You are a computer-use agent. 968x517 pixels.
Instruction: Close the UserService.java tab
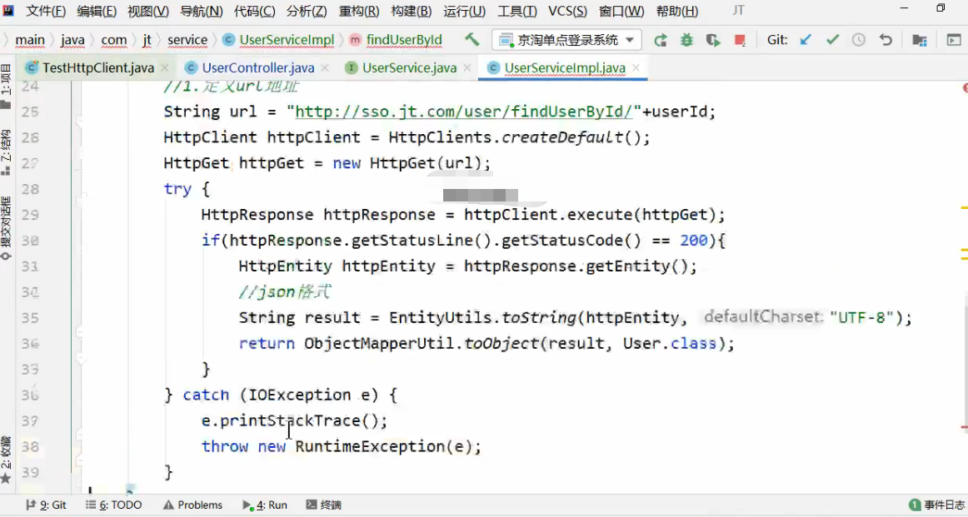pos(467,68)
